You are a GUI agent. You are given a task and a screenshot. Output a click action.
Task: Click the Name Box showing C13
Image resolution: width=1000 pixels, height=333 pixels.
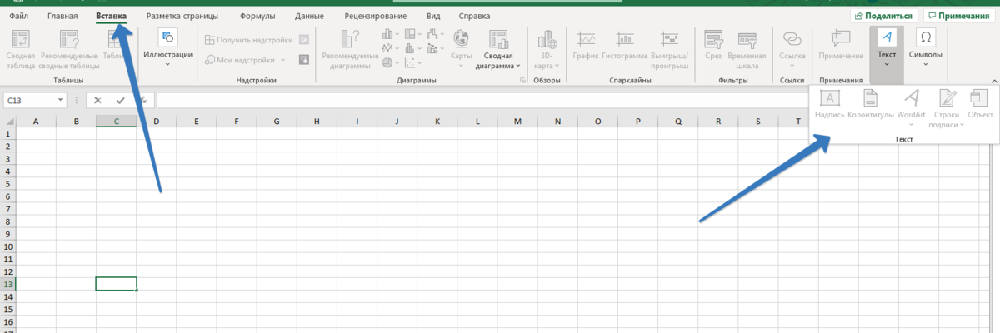click(29, 100)
